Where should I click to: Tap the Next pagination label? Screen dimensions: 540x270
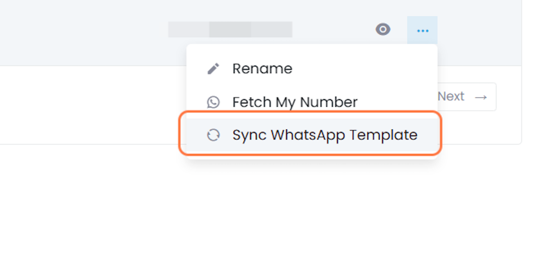pos(451,97)
